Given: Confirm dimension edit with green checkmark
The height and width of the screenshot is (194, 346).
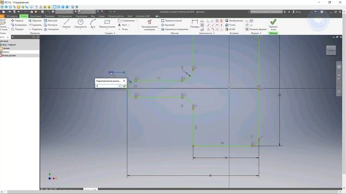Looking at the screenshot, I should (x=124, y=86).
